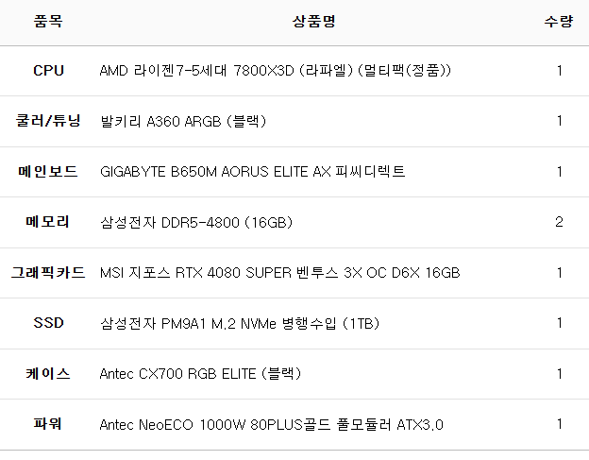Image resolution: width=589 pixels, height=460 pixels.
Task: Select the CPU category label
Action: tap(48, 71)
